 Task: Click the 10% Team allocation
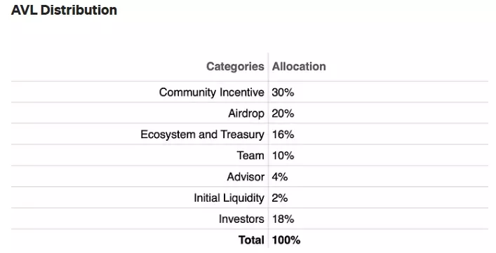coord(283,156)
